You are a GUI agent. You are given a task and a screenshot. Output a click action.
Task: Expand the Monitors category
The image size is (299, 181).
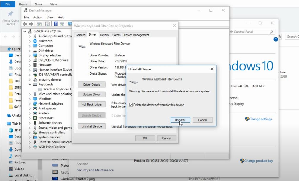pyautogui.click(x=30, y=99)
